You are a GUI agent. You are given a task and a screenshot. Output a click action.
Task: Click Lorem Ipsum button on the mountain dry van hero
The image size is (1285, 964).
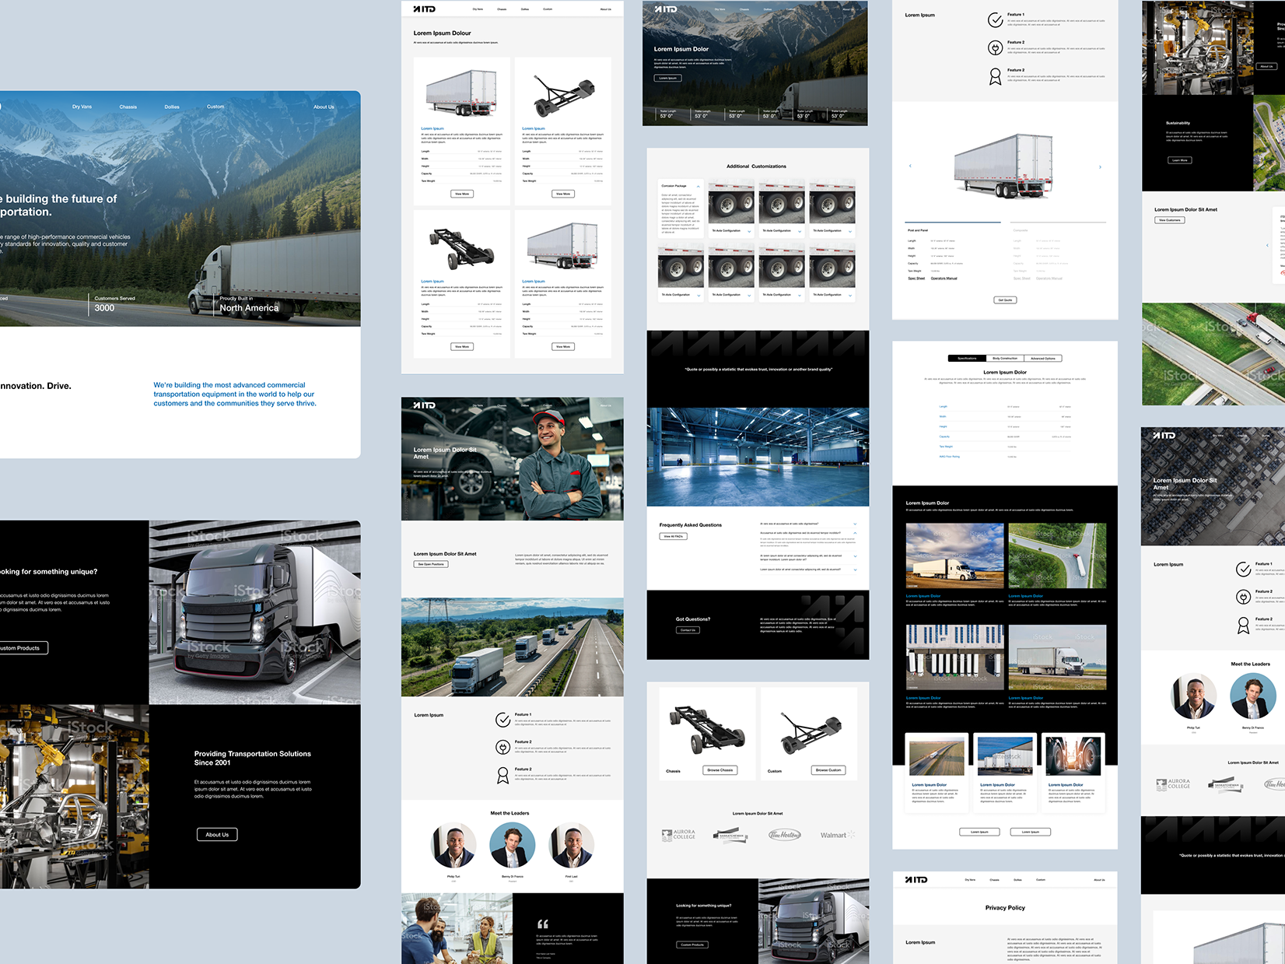(668, 78)
